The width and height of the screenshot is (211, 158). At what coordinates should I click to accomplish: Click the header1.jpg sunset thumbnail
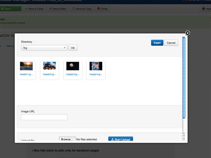click(x=26, y=66)
